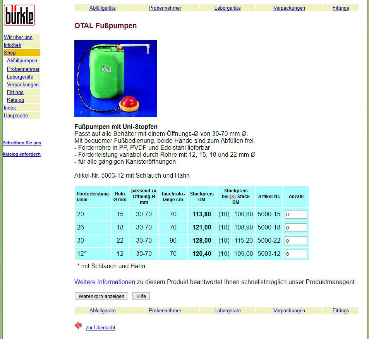Click article number 5000-15
Viewport: 369px width, 339px height.
click(269, 214)
